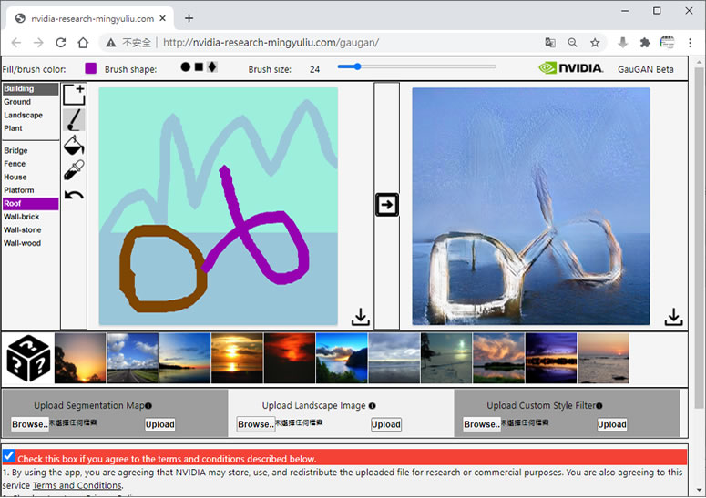
Task: Click Upload under Upload Landscape Image
Action: click(385, 424)
